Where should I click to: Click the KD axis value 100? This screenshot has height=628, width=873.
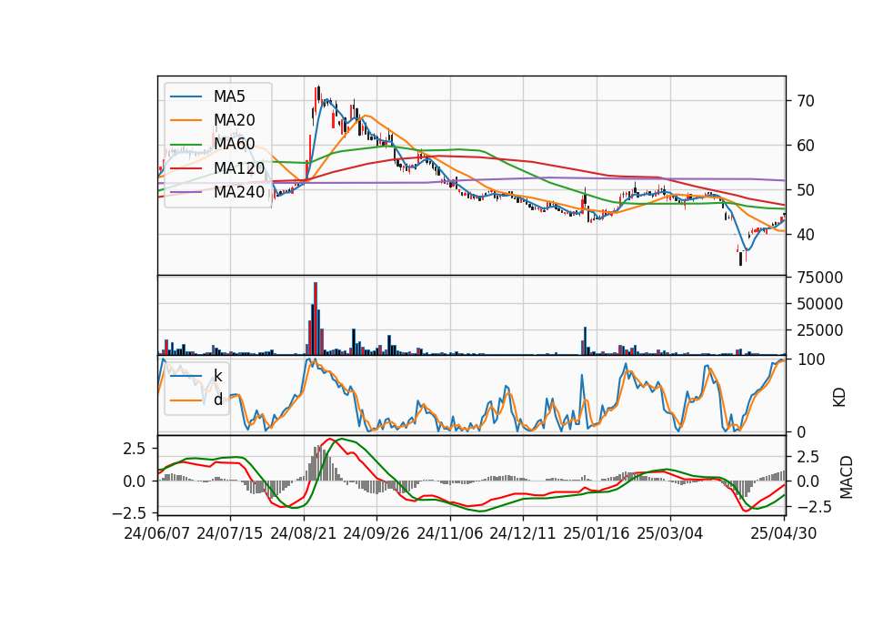tap(810, 360)
